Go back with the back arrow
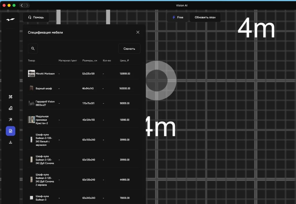Viewport: 296px width, 204px height. pos(22,5)
